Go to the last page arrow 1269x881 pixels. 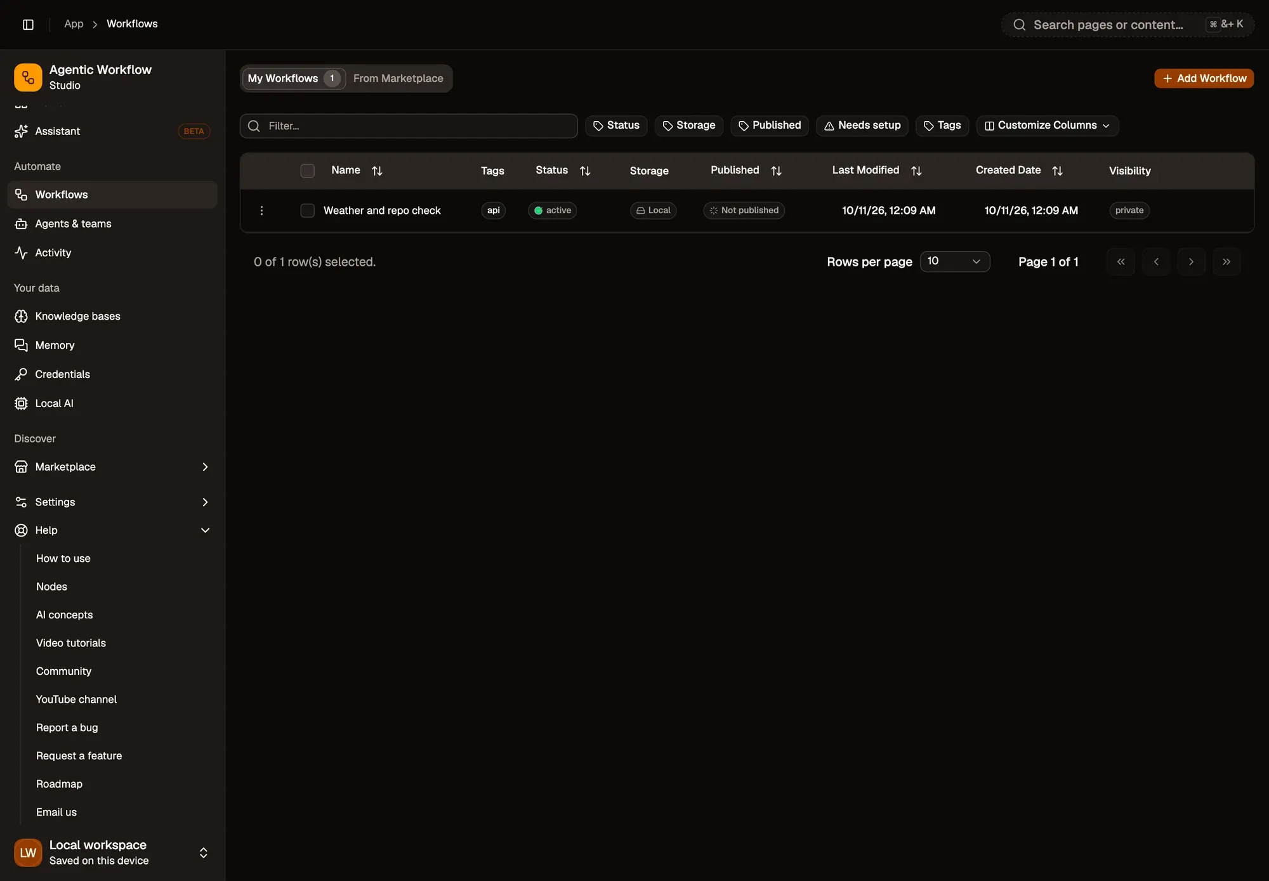(x=1226, y=262)
